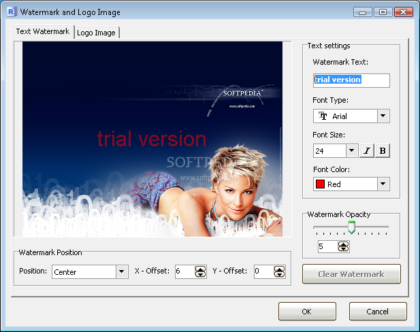Viewport: 420px width, 332px height.
Task: Confirm with the OK button
Action: point(307,312)
